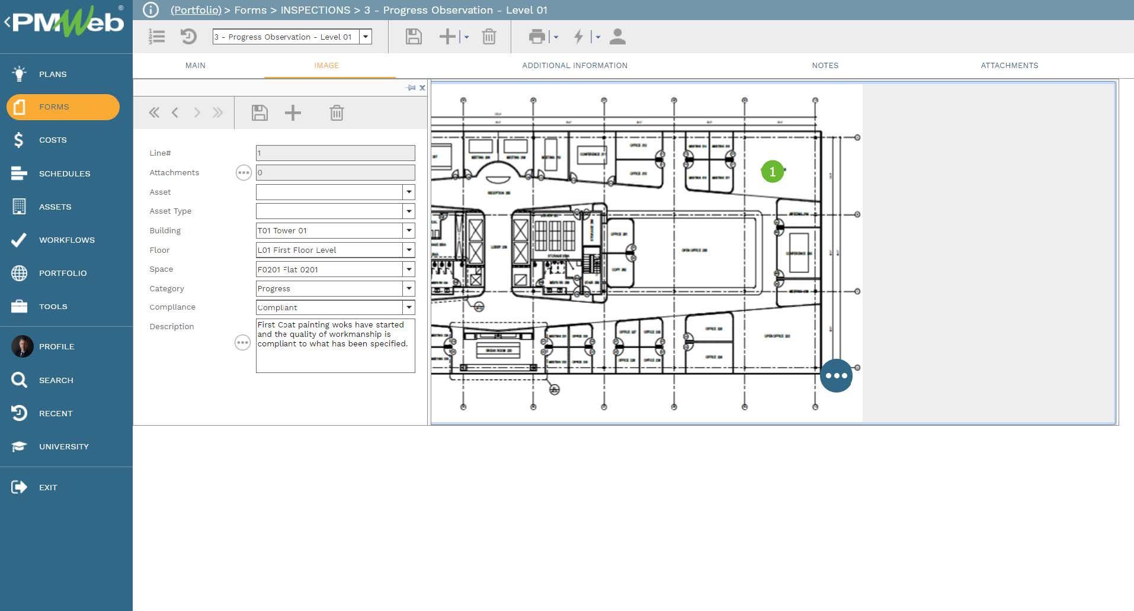Screen dimensions: 1134x611
Task: Open the Attachments tab
Action: (1009, 66)
